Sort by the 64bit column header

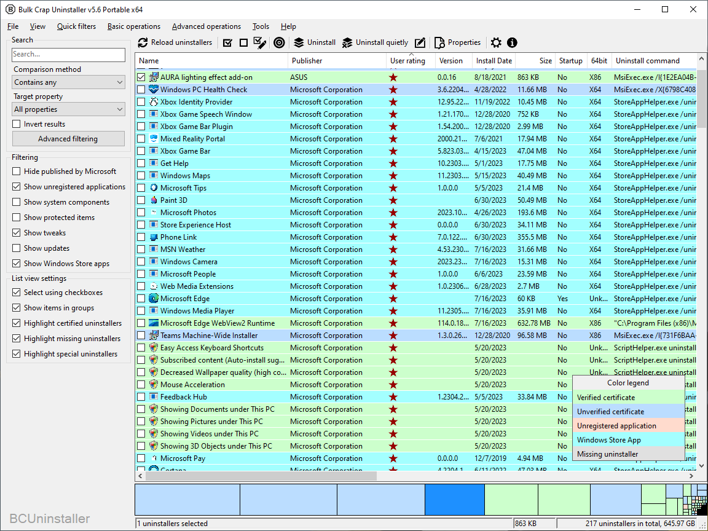pos(599,60)
